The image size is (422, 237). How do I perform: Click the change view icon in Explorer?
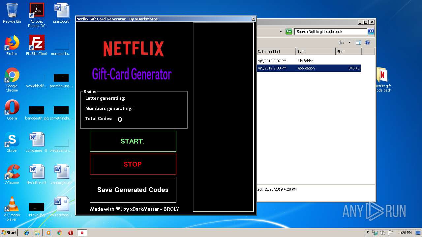pos(342,42)
